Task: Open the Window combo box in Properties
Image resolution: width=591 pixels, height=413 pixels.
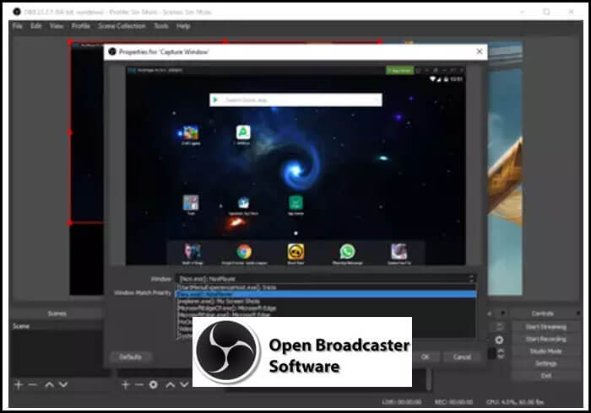Action: 326,279
